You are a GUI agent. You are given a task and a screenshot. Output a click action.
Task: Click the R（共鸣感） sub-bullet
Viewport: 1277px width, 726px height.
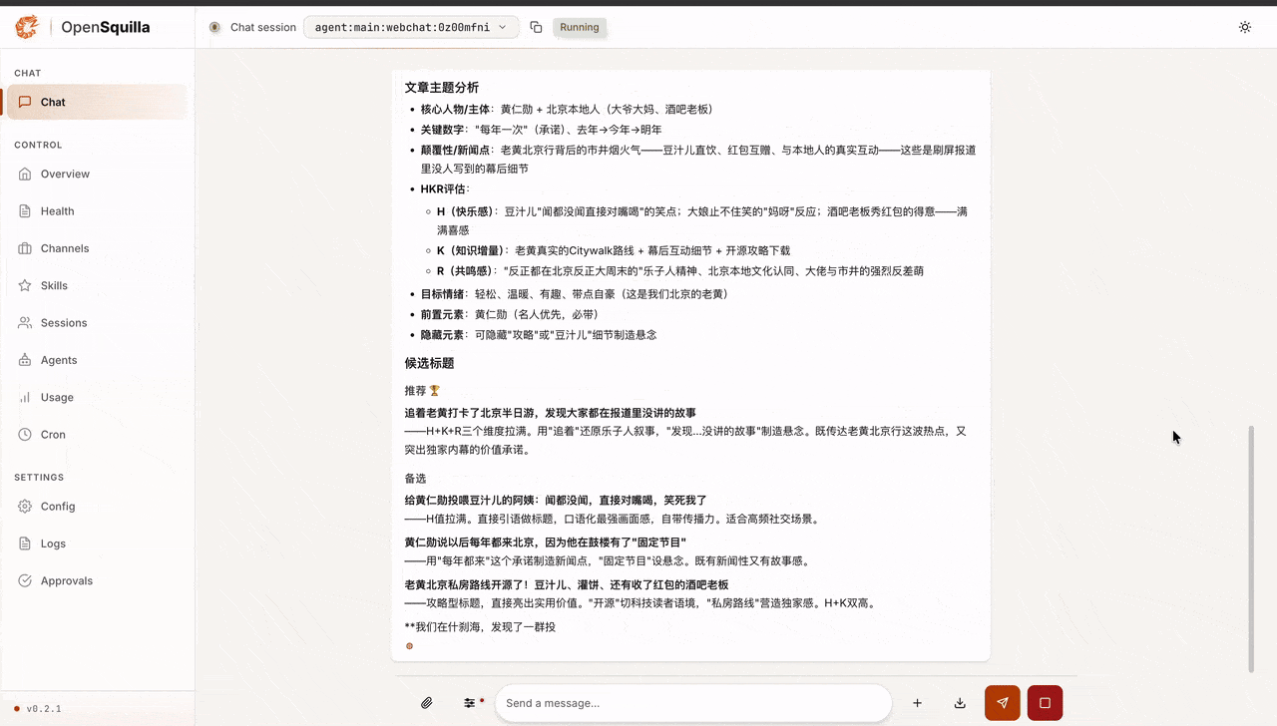tap(680, 270)
